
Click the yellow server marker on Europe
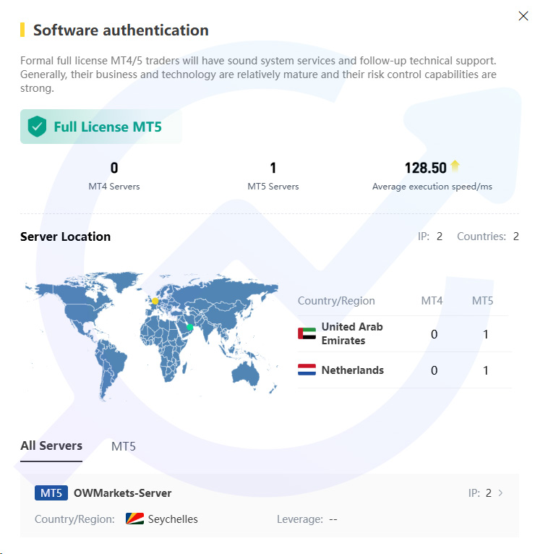coord(155,301)
